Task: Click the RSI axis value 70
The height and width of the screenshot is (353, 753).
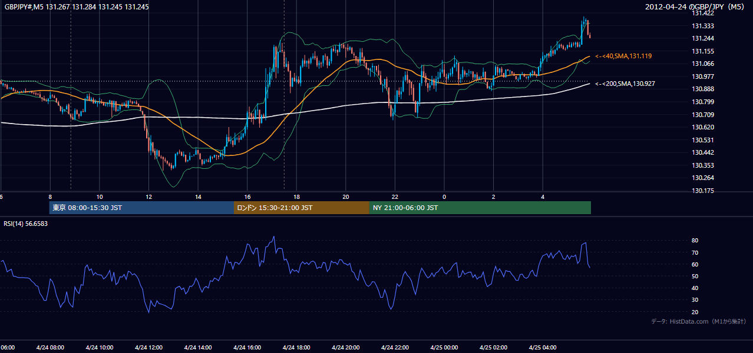Action: (695, 252)
